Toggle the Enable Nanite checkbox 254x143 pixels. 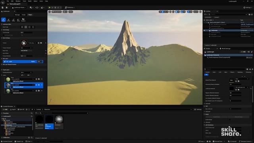coord(230,120)
